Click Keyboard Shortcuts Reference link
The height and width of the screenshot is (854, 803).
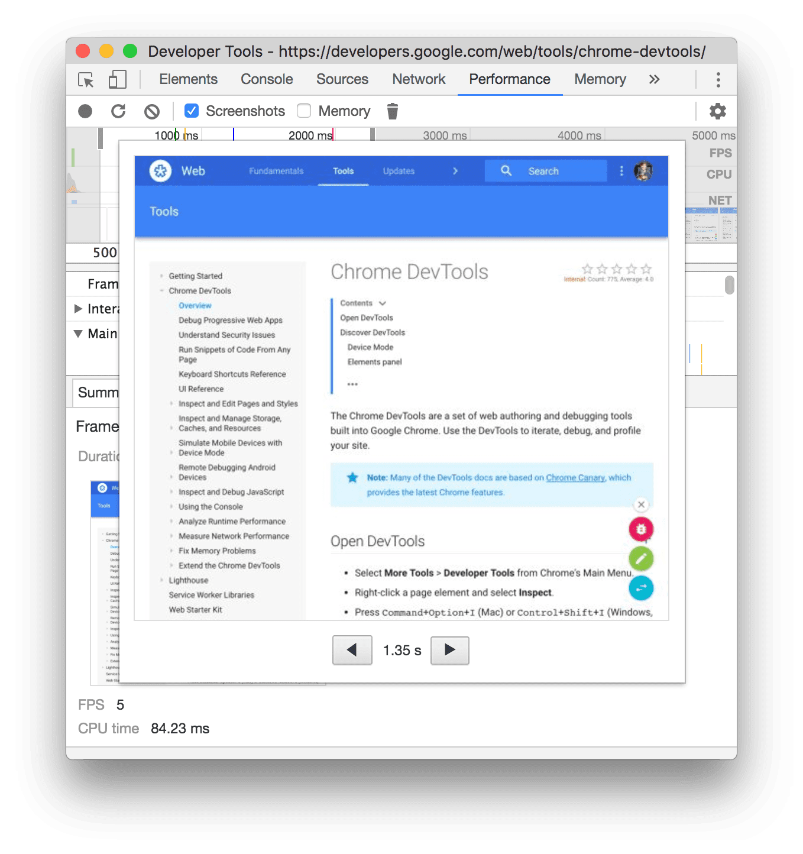point(232,374)
